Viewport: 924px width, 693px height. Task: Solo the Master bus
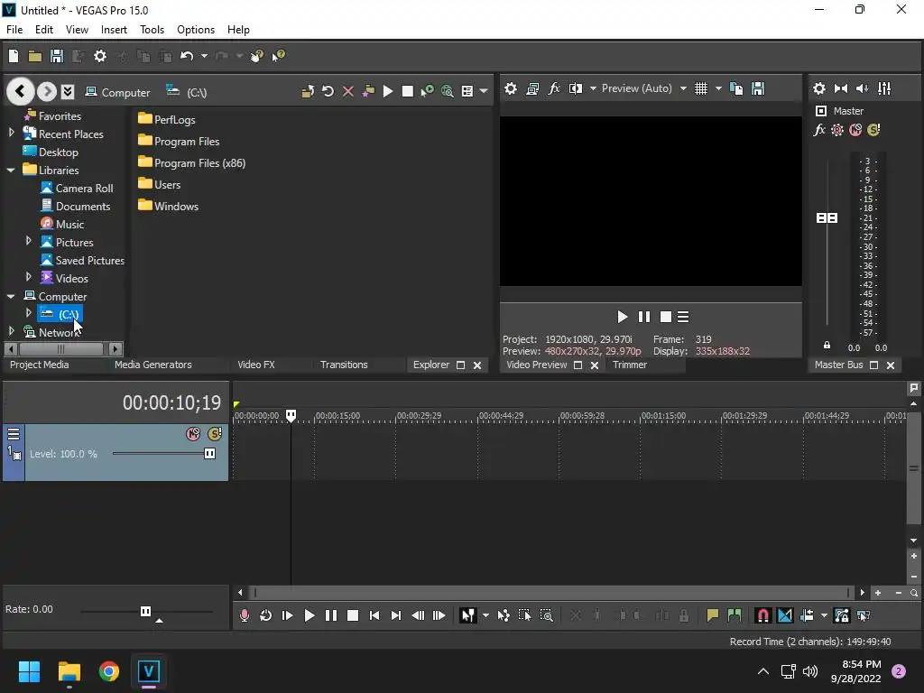(x=873, y=130)
